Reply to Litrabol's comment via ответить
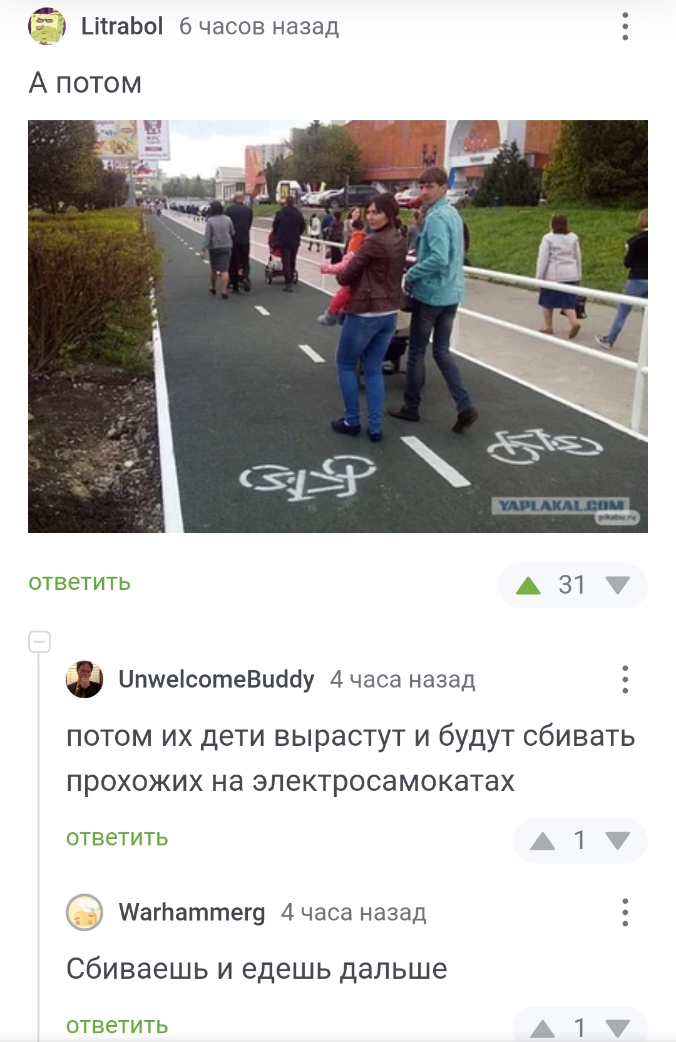676x1042 pixels. [x=79, y=582]
